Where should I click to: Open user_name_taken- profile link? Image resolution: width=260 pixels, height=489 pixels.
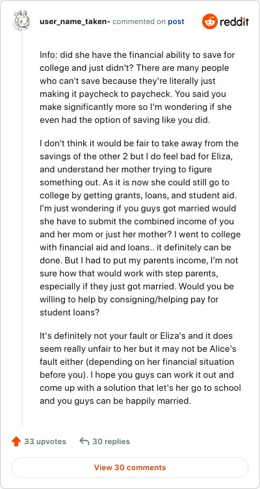point(75,21)
